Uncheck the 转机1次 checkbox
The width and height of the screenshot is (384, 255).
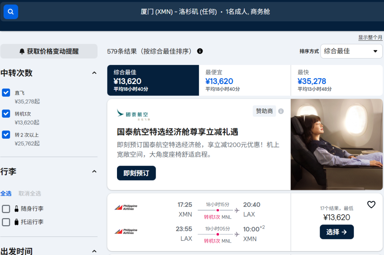(x=6, y=113)
